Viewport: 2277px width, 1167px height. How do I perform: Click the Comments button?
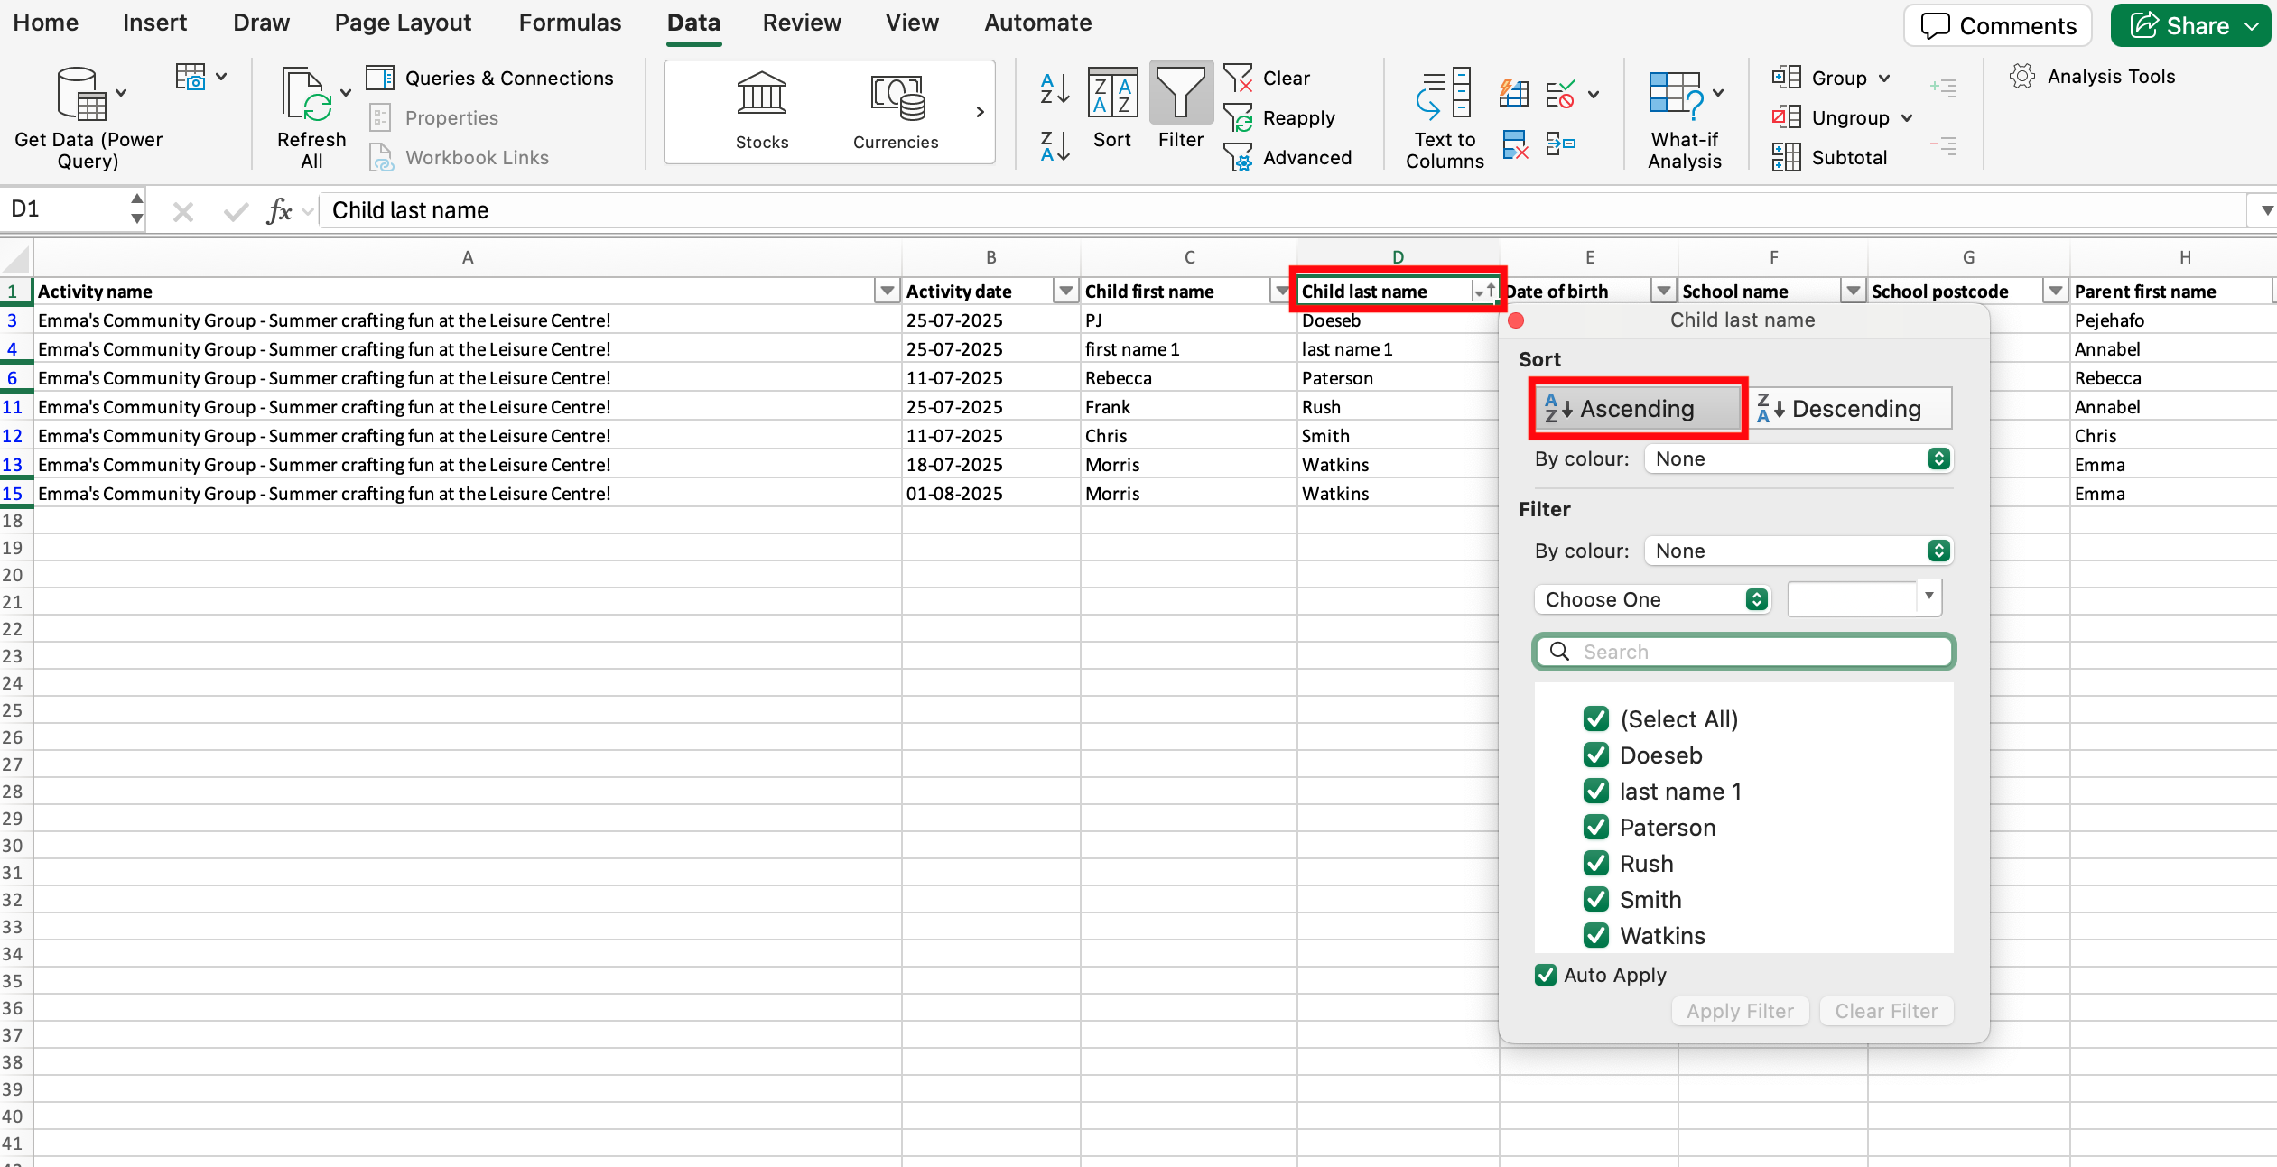coord(1997,25)
